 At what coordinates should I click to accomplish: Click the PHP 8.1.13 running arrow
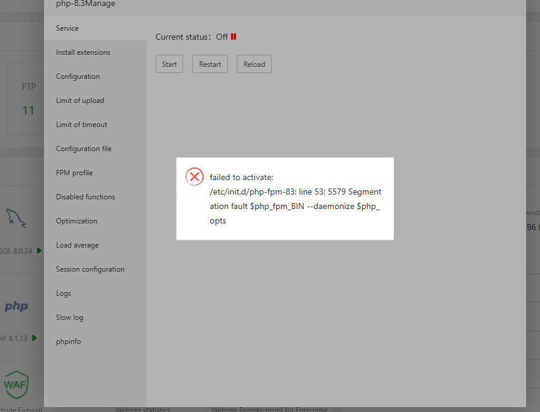(x=34, y=338)
